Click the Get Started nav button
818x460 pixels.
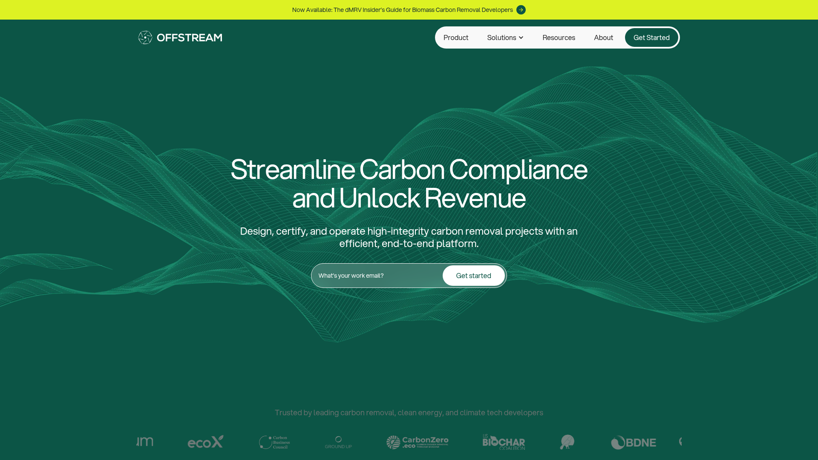point(651,37)
